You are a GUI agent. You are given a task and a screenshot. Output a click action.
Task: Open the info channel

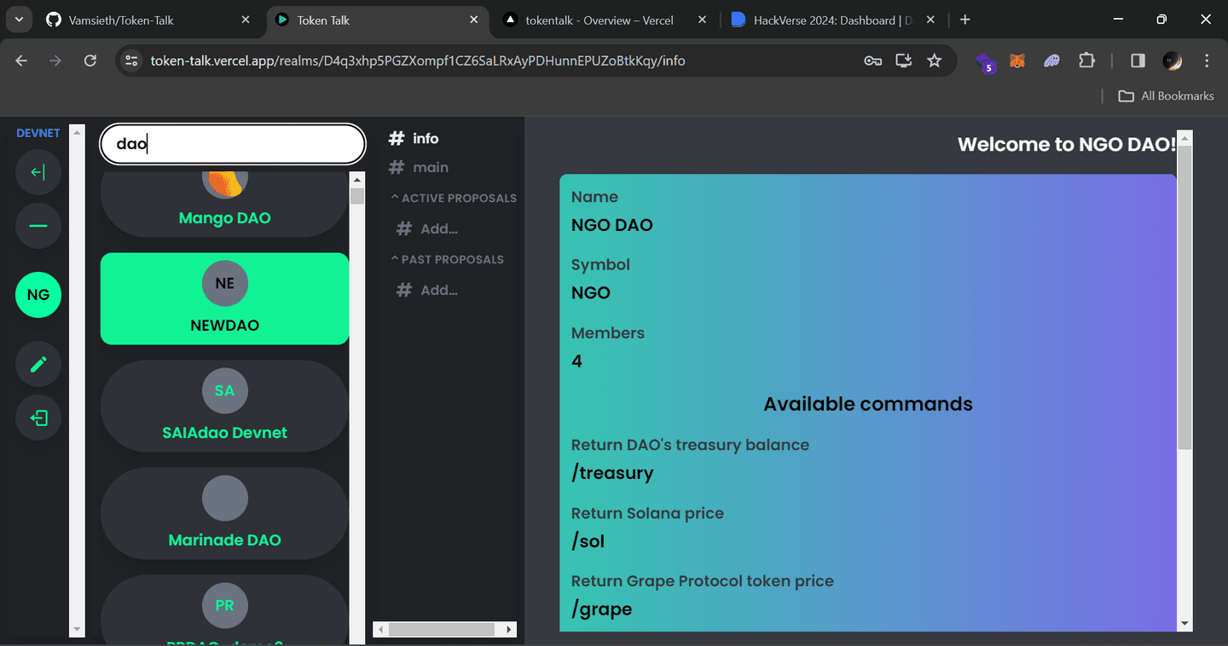point(414,138)
